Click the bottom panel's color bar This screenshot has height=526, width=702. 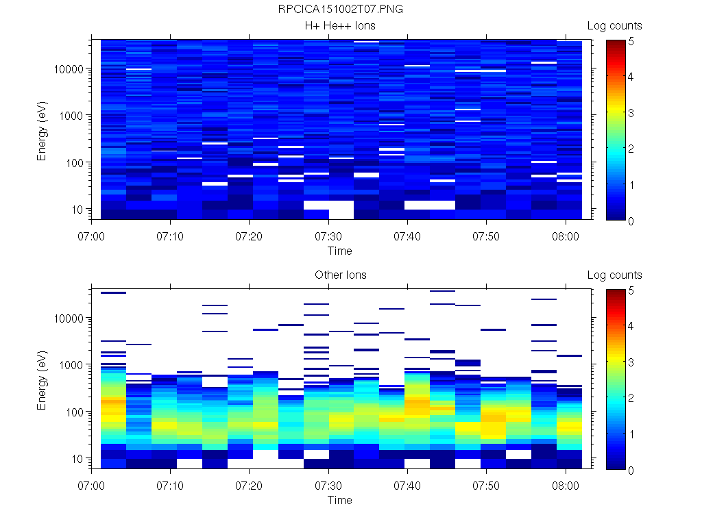click(616, 379)
